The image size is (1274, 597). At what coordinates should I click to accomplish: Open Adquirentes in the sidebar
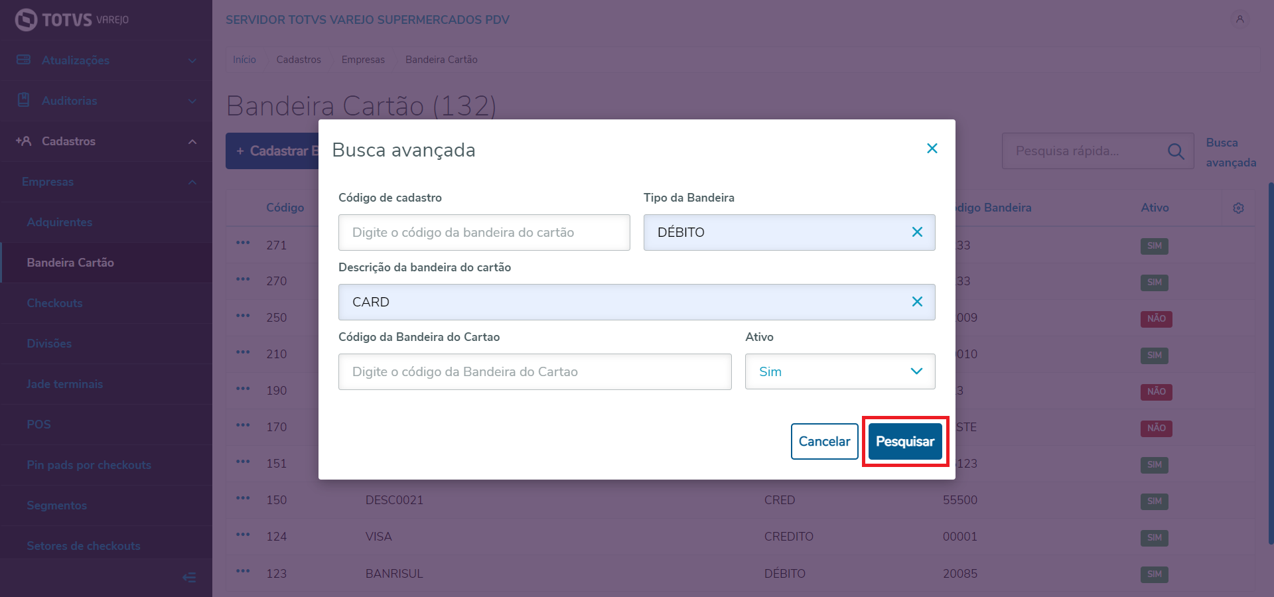[x=60, y=222]
